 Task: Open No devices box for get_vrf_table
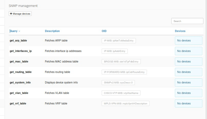[189, 103]
